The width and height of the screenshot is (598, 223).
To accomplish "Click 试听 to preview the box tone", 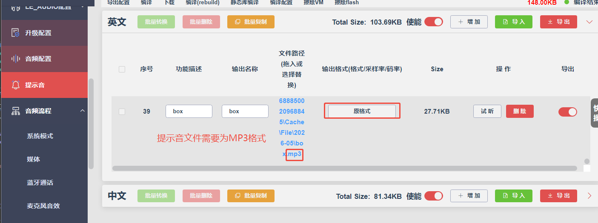I will click(x=487, y=111).
